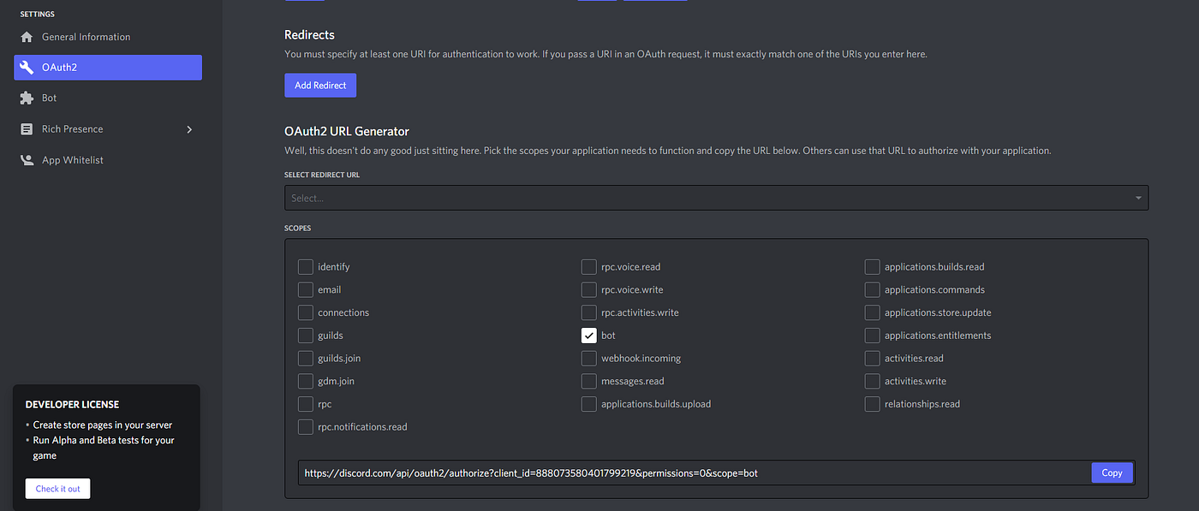
Task: Check the connections scope
Action: click(x=306, y=312)
